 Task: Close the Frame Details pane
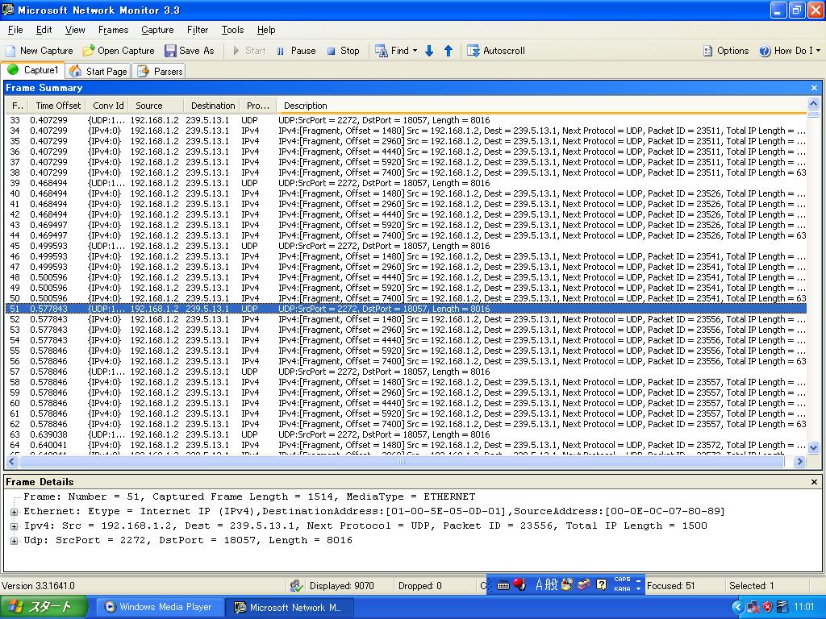(814, 482)
